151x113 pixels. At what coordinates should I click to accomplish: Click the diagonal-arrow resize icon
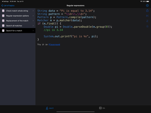[147, 21]
